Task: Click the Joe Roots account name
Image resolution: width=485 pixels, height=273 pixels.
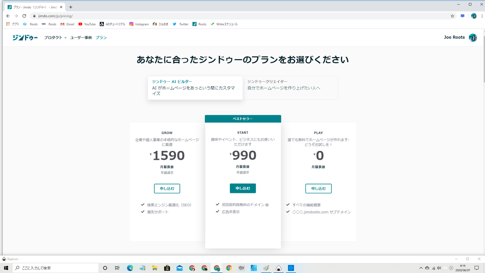Action: [454, 37]
